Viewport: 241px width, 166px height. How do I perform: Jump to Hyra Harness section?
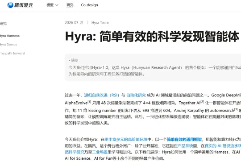(10, 36)
